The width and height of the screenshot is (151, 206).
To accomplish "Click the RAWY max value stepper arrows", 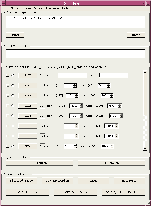I will [112, 96].
